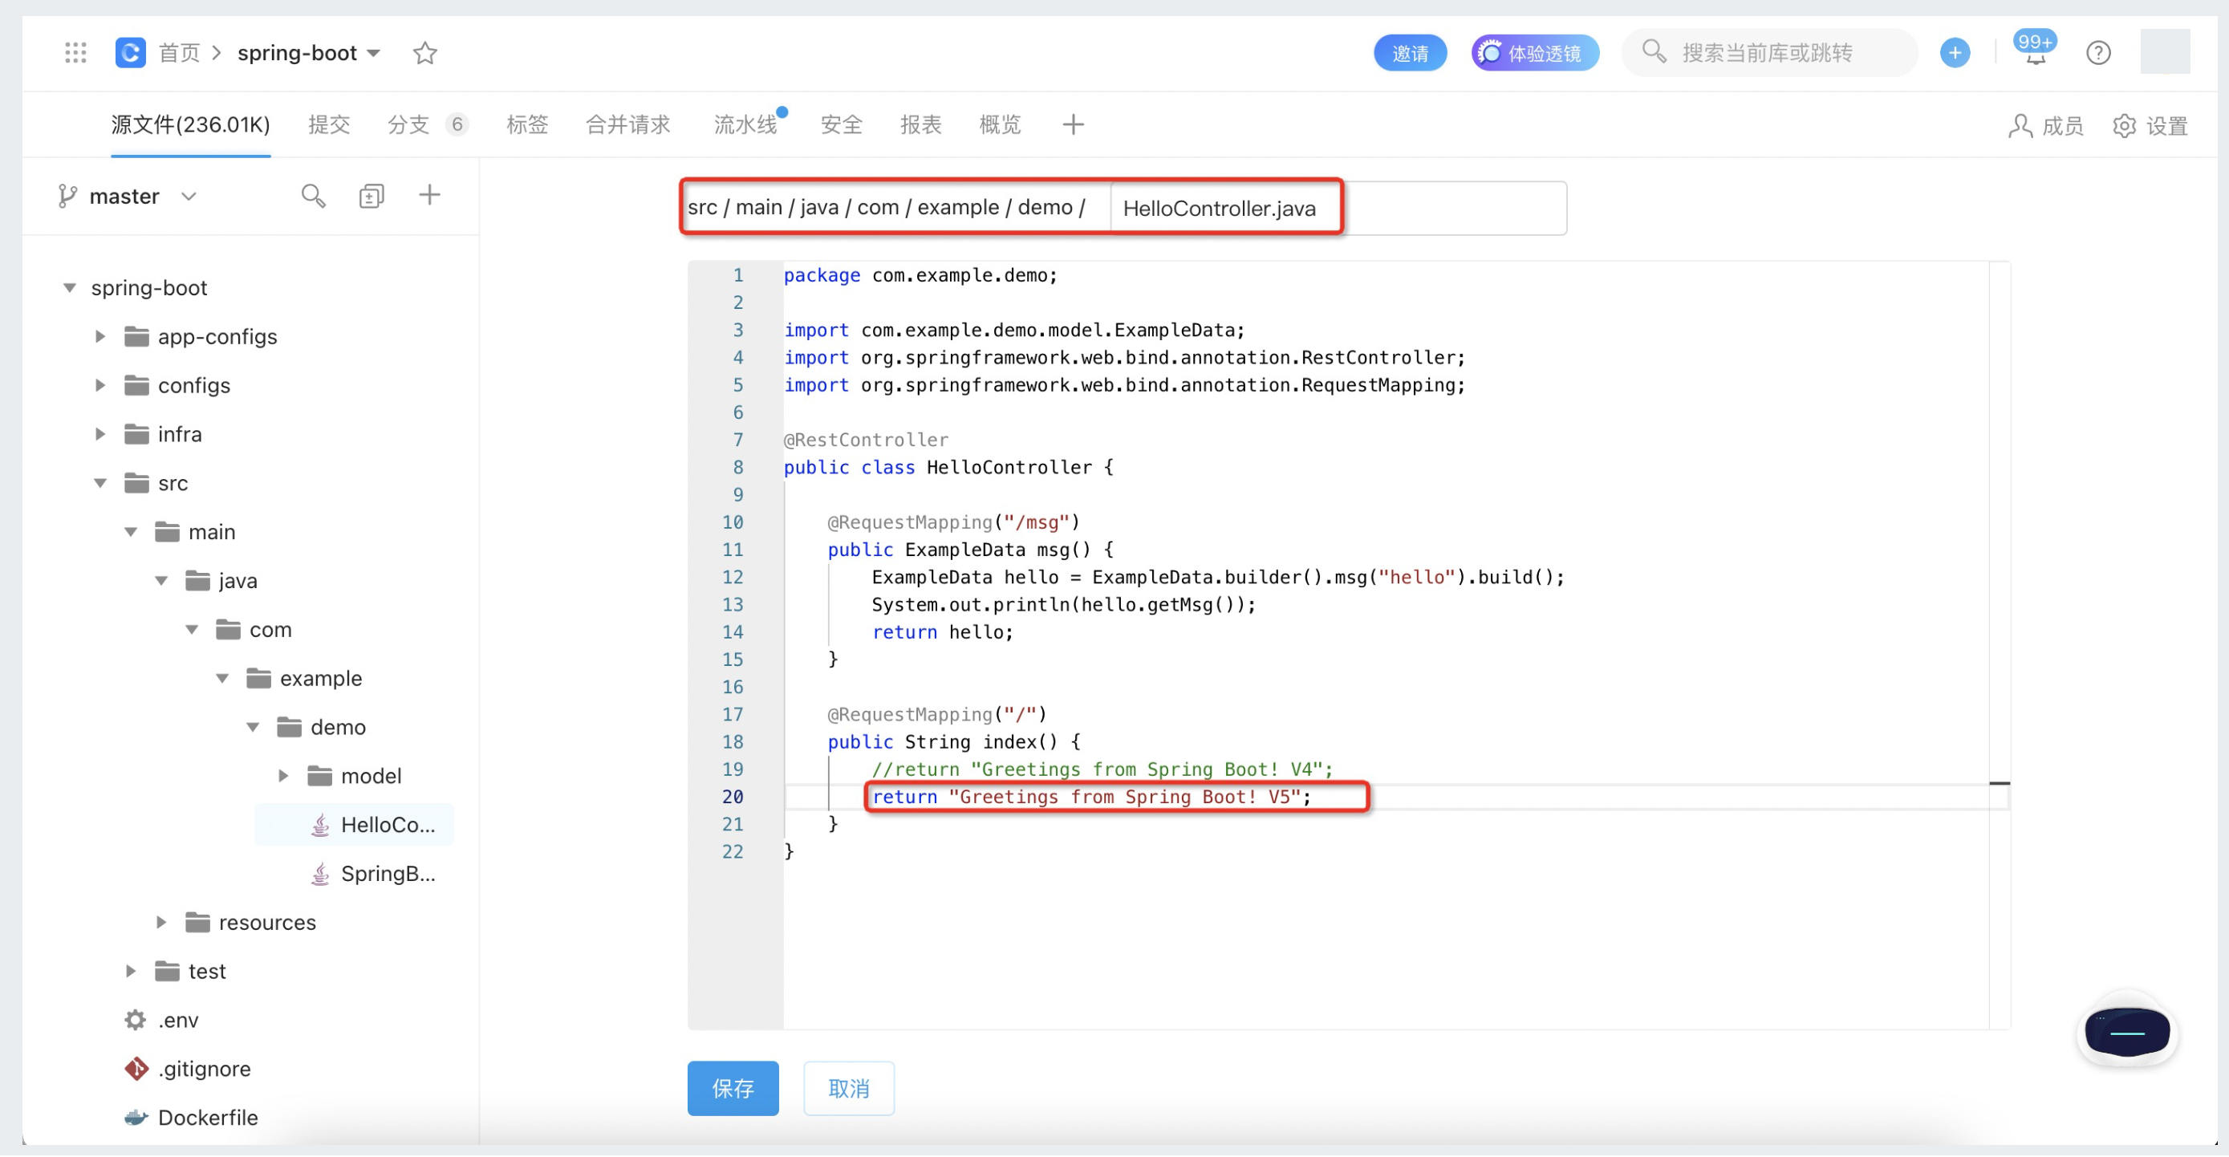2229x1157 pixels.
Task: Switch to the 流水线 tab
Action: point(747,125)
